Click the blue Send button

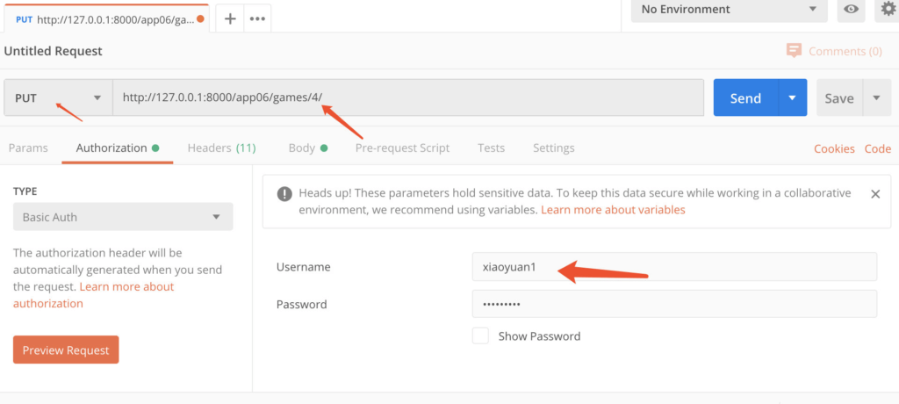click(745, 97)
